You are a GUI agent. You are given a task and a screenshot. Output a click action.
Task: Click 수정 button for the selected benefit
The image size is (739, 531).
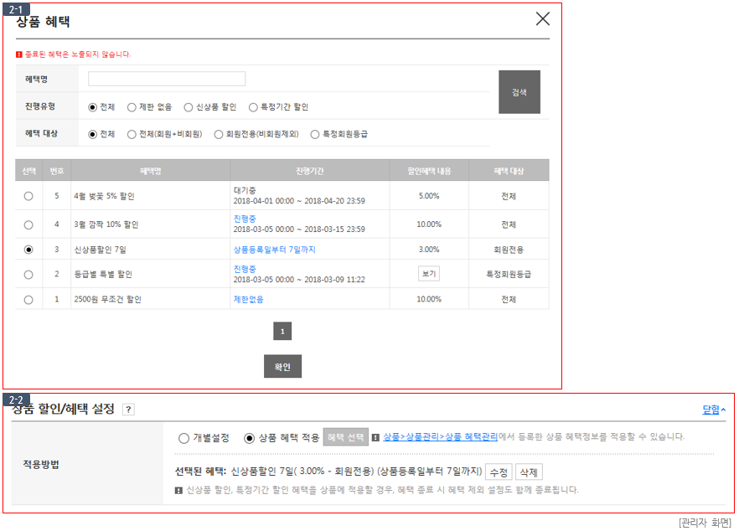499,472
